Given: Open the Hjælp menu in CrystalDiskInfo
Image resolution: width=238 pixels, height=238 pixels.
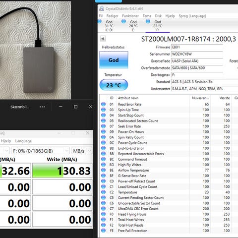Looking at the screenshot, I should click(x=170, y=16).
